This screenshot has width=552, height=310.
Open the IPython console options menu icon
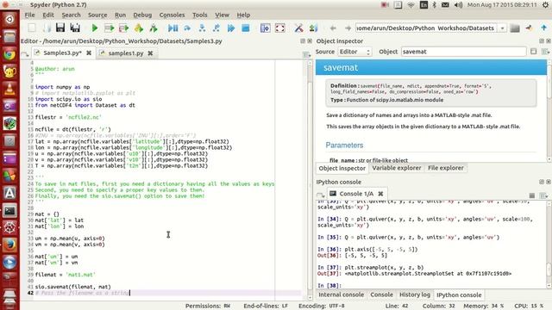click(543, 195)
